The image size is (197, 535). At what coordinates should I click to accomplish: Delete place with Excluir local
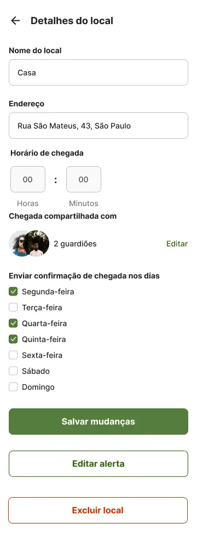pos(98,510)
